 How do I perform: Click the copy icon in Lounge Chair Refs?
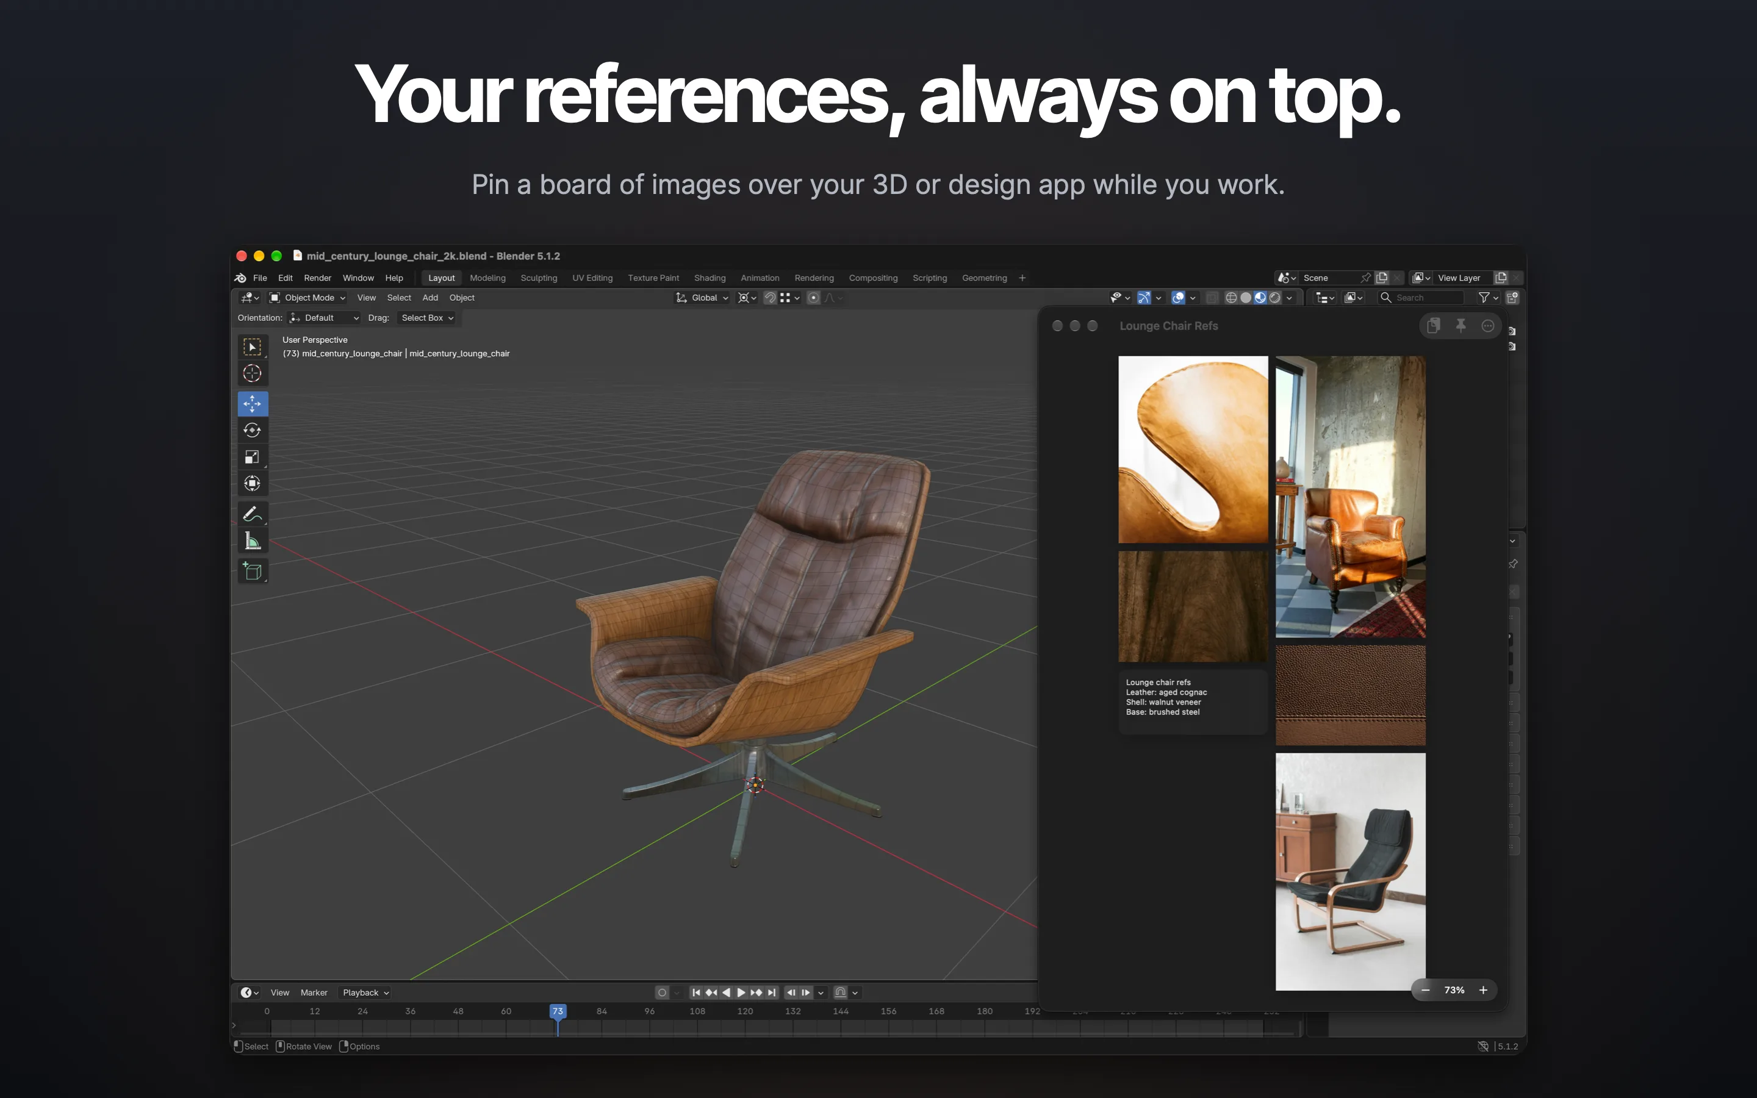[1433, 326]
